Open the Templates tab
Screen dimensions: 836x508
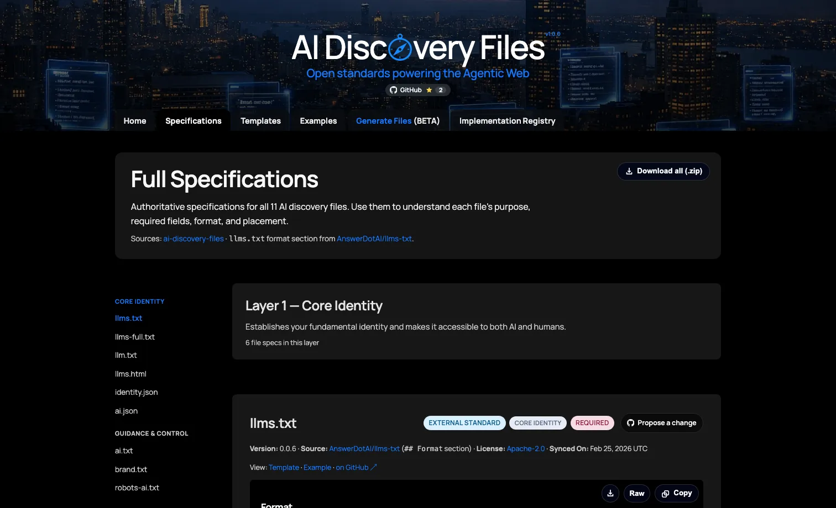[x=260, y=121]
